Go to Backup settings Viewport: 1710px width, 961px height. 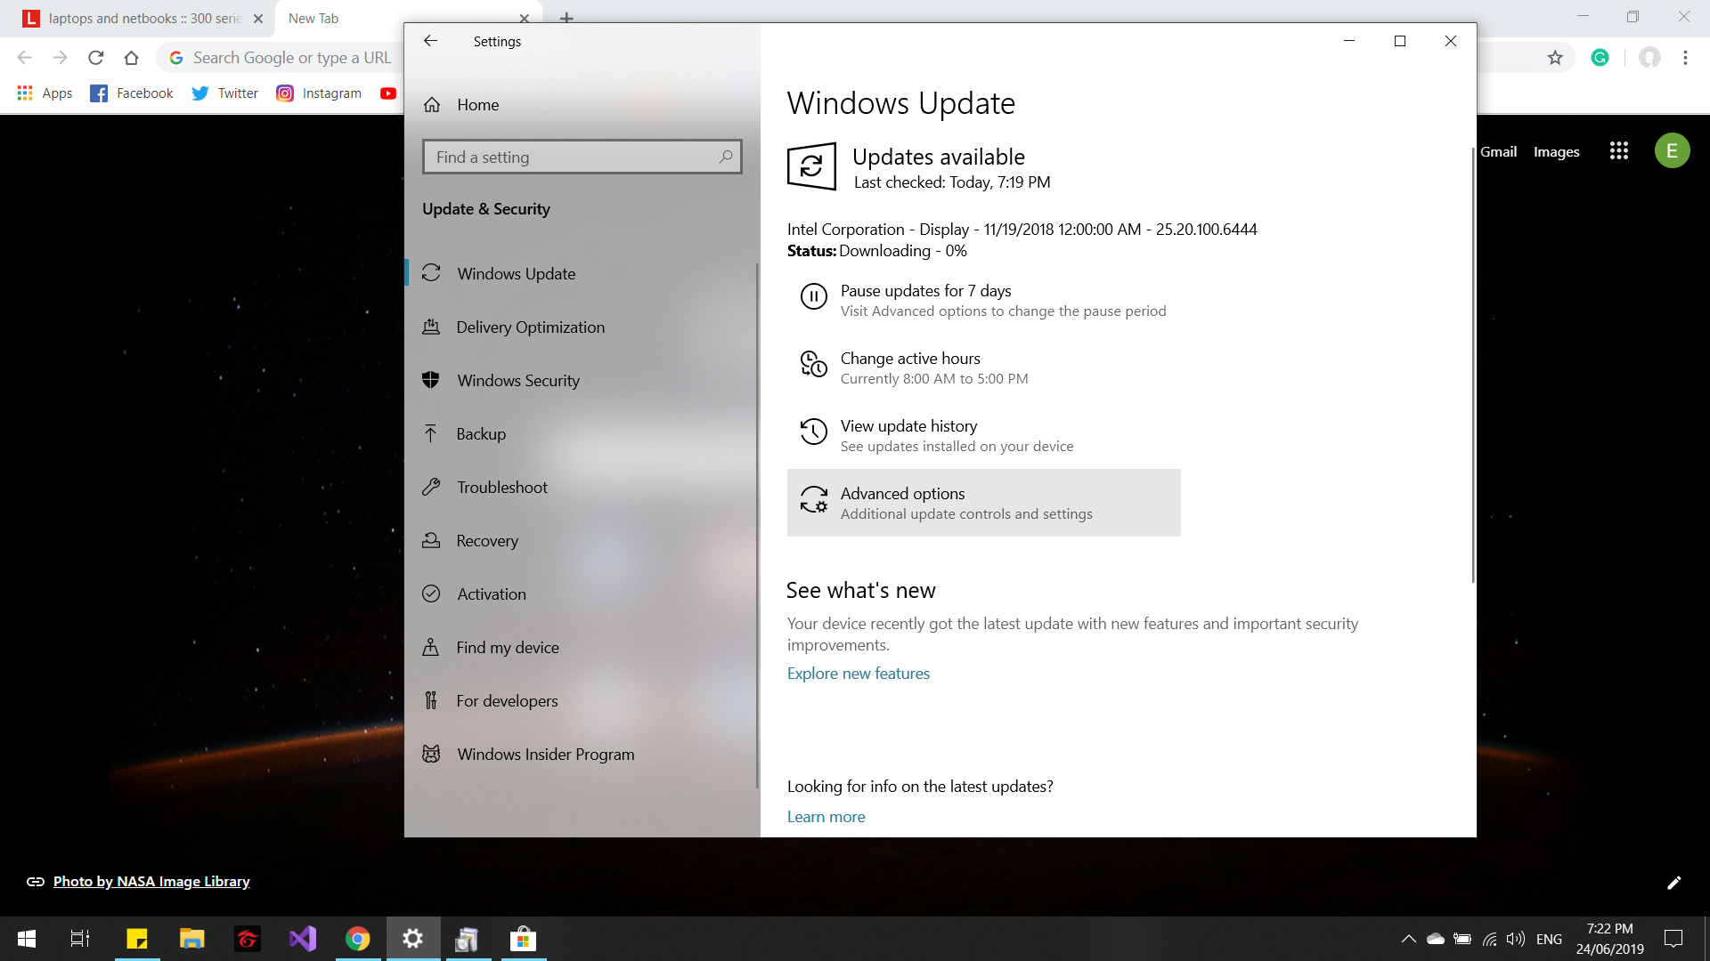[x=481, y=434]
